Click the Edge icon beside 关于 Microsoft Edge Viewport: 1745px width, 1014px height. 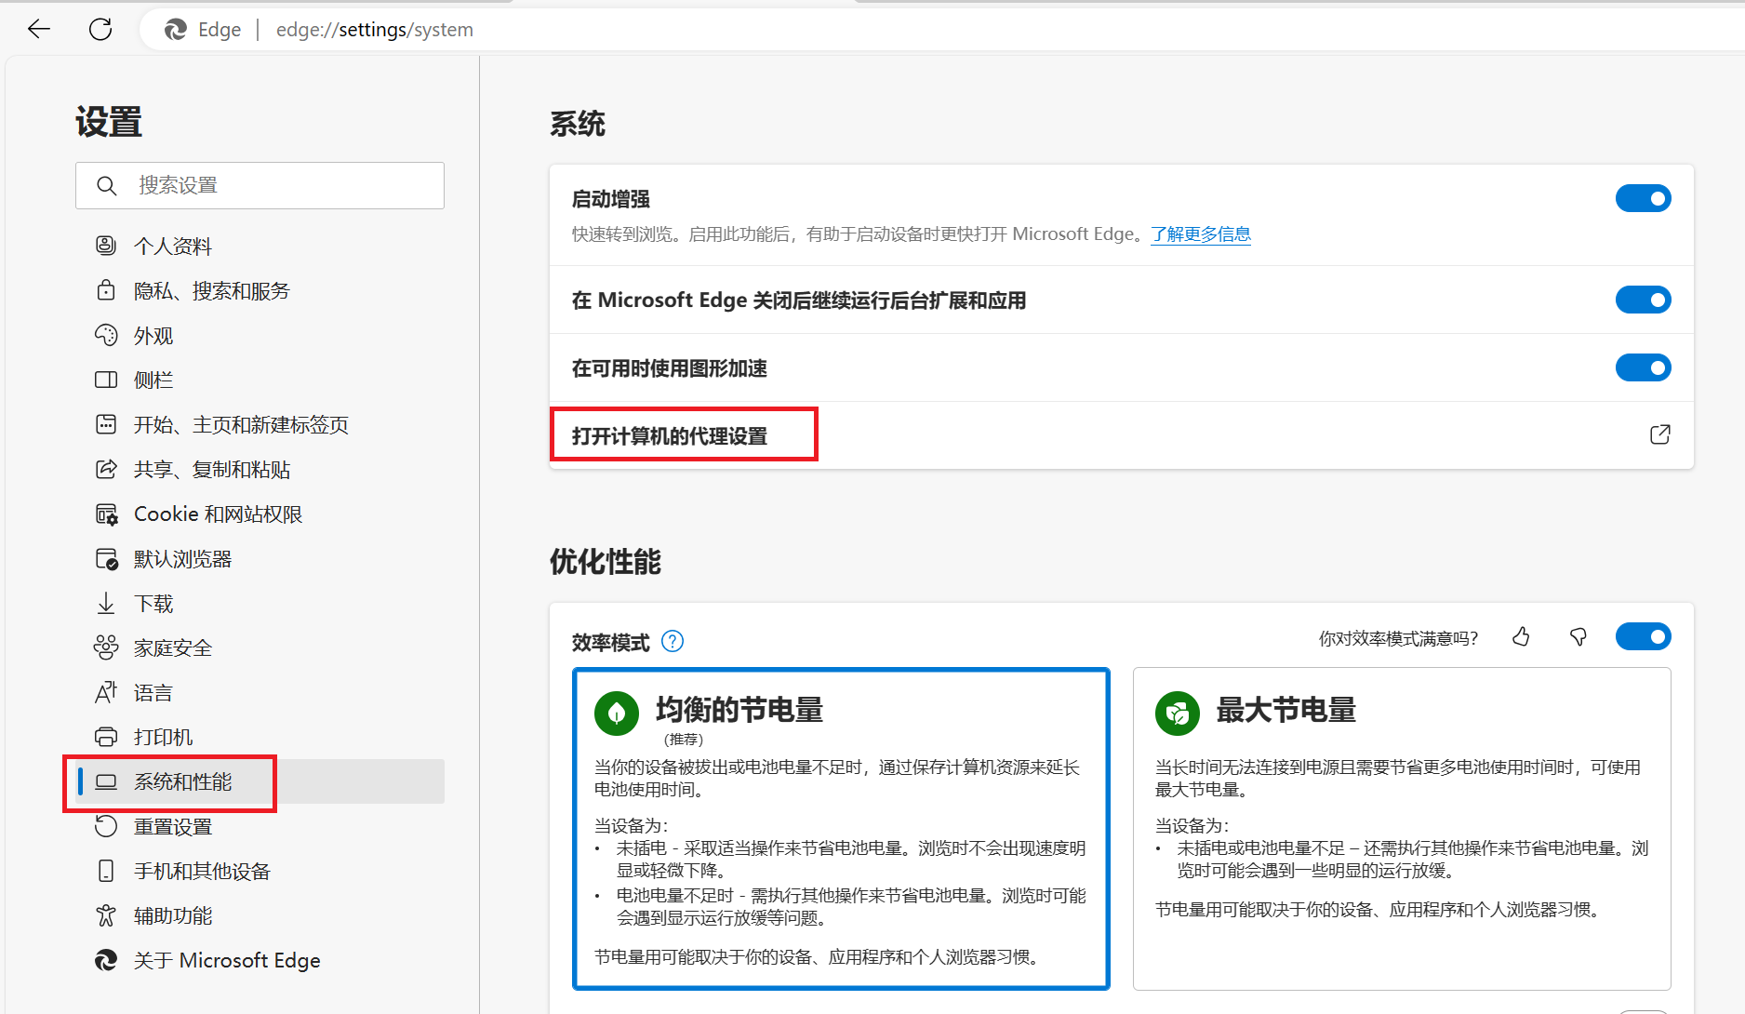tap(106, 960)
